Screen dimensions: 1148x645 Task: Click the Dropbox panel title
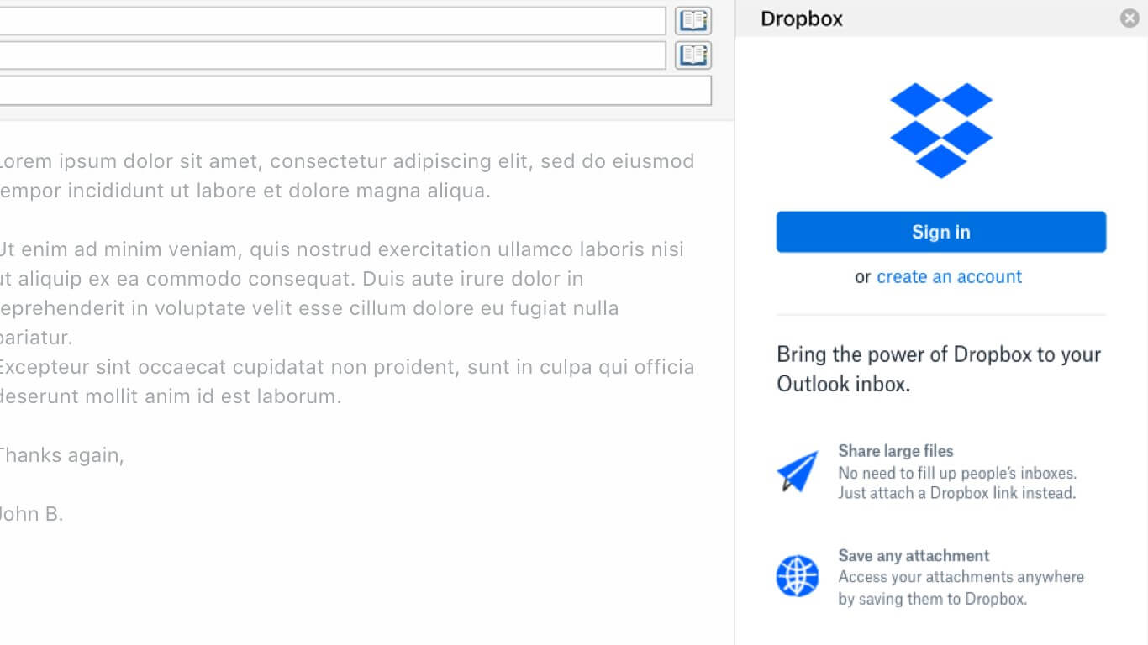(x=802, y=19)
